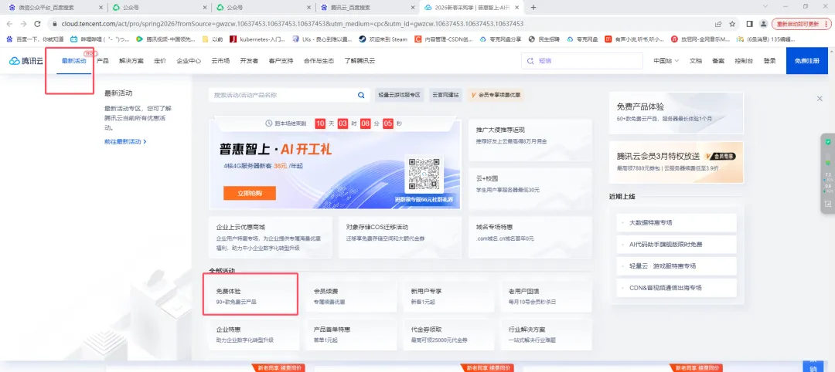Open the 腾讯视频 bookmark
Screen dimensions: 835x372
[166, 39]
